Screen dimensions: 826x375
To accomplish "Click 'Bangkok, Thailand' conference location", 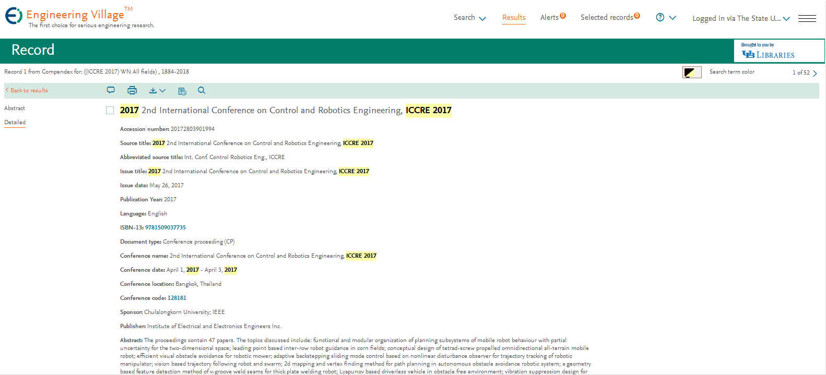I will (198, 284).
